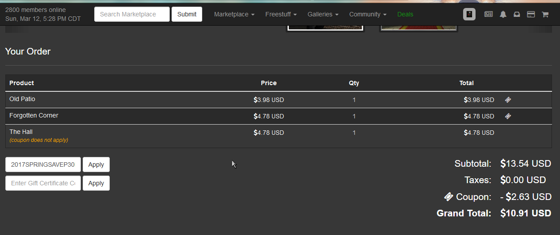
Task: Focus the Search Marketplace field
Action: pyautogui.click(x=132, y=14)
